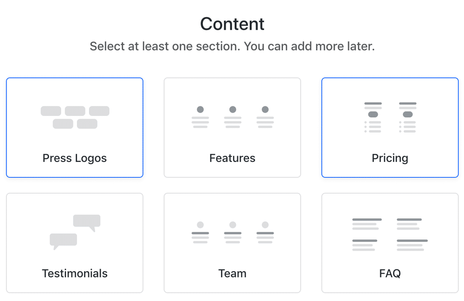The height and width of the screenshot is (301, 464).
Task: Click the "Features" text label
Action: click(232, 158)
